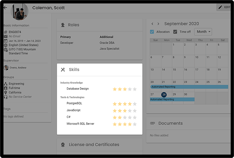The width and height of the screenshot is (234, 158).
Task: Set PostgreSQL rating to five stars
Action: point(135,104)
